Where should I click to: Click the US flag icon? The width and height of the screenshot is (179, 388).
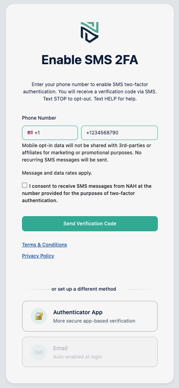click(30, 133)
